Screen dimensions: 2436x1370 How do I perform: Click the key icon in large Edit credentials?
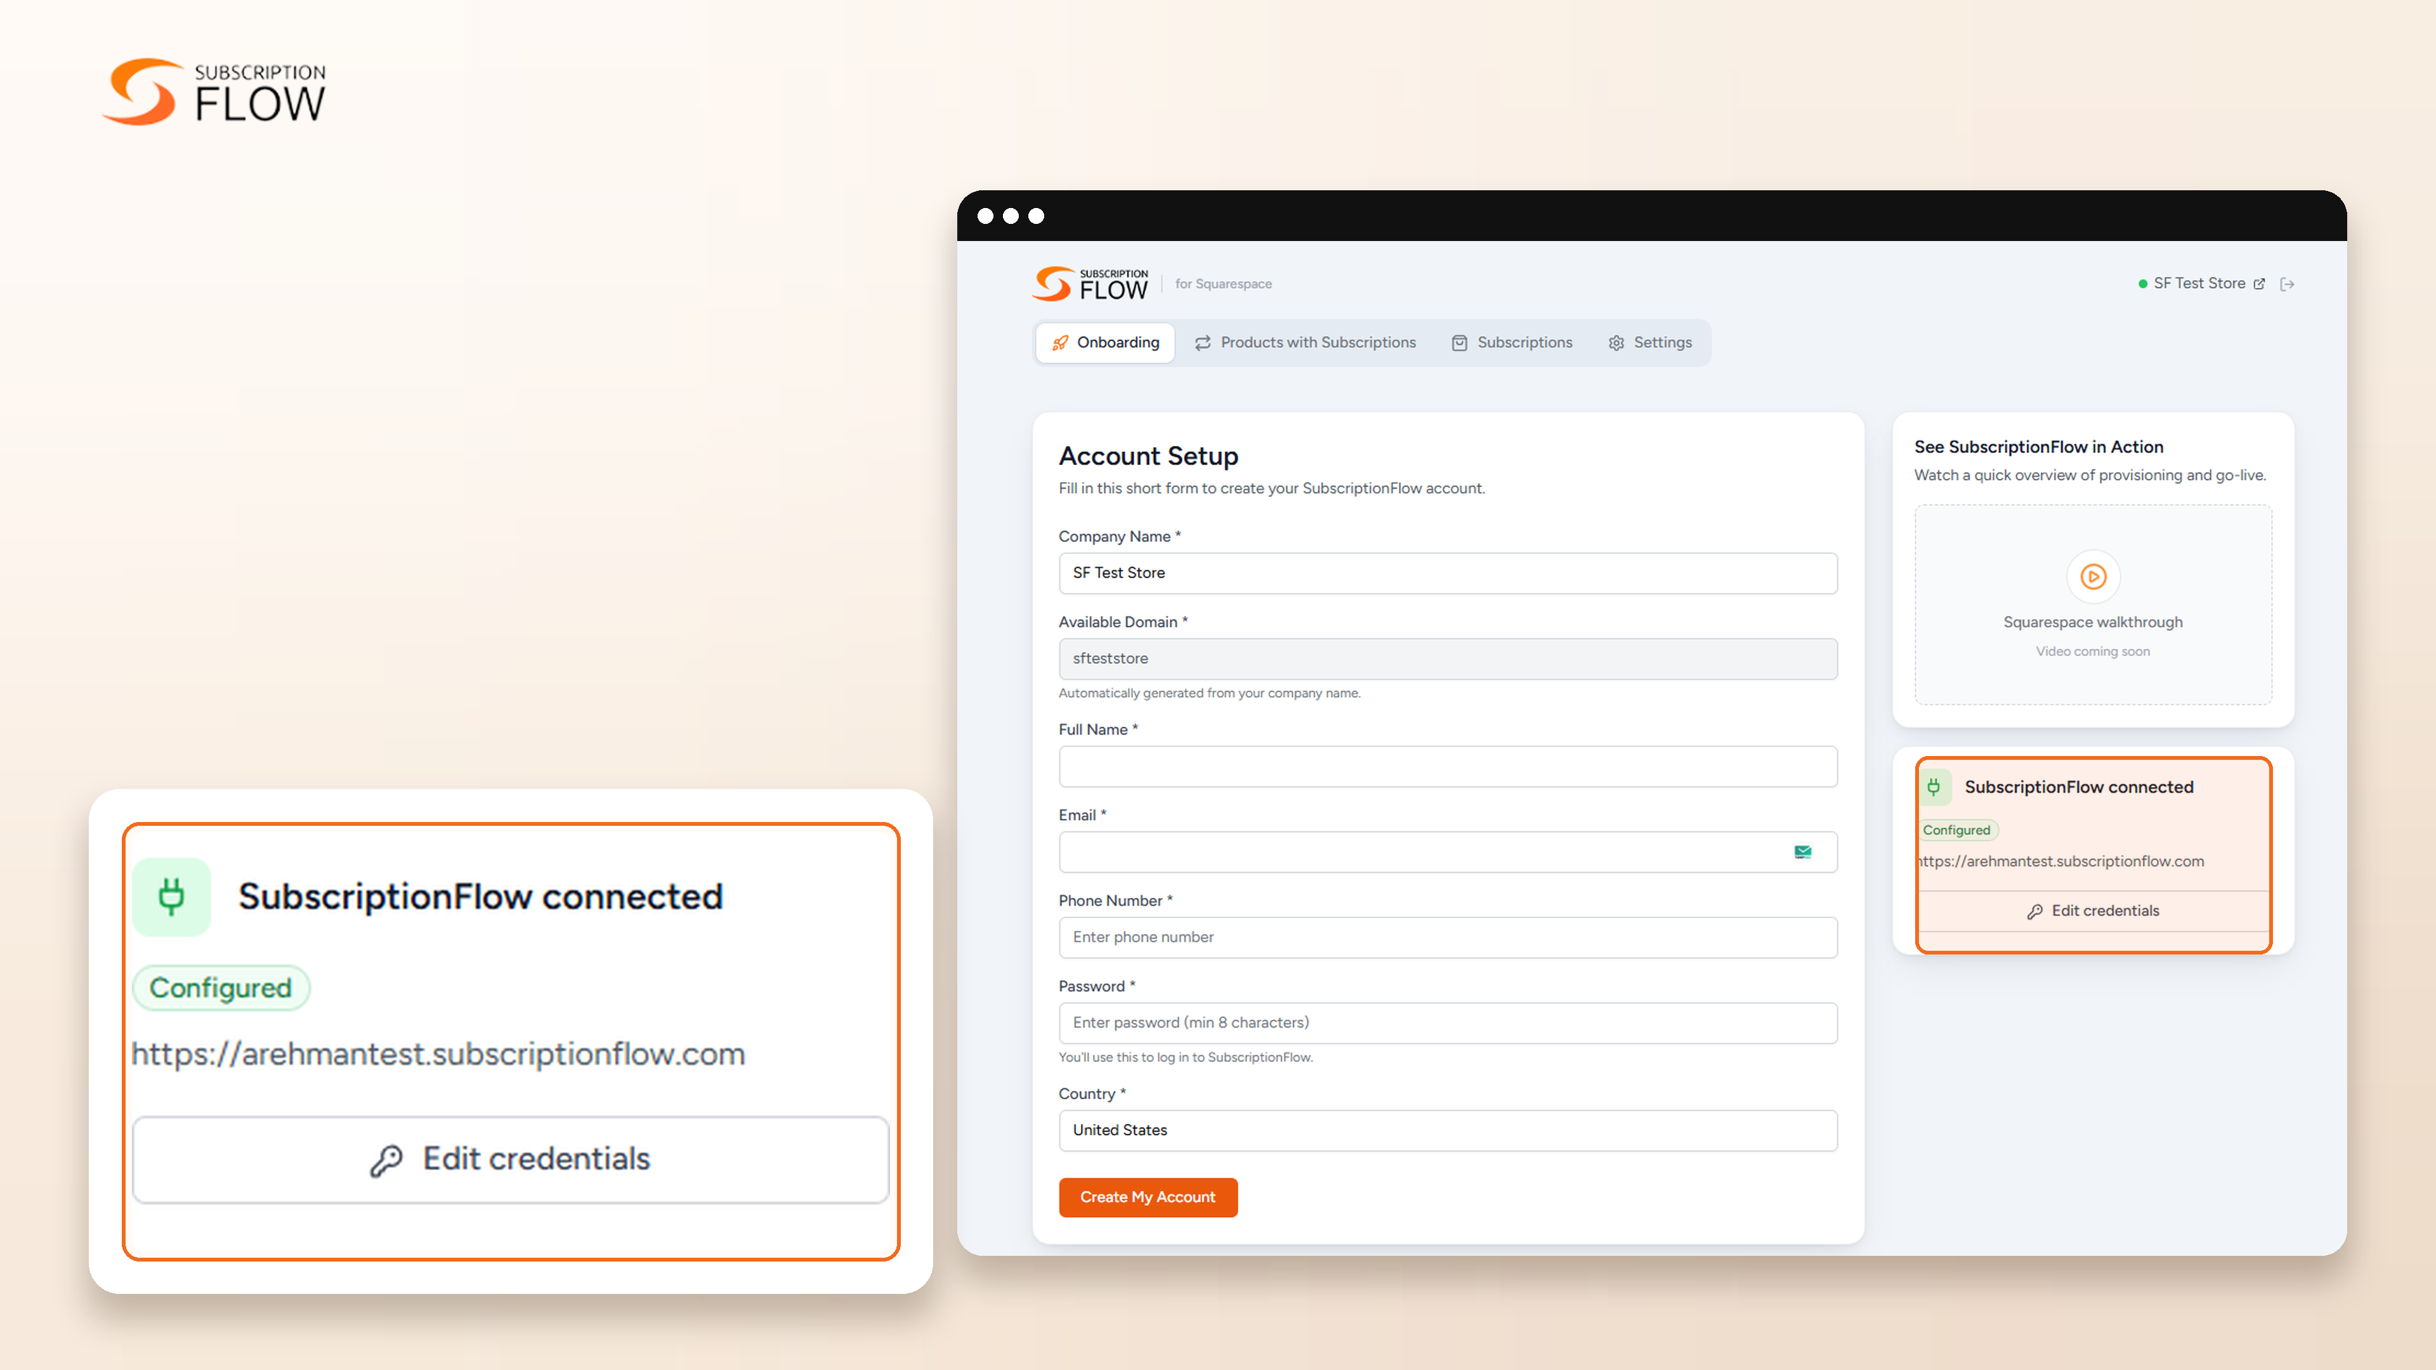tap(386, 1160)
